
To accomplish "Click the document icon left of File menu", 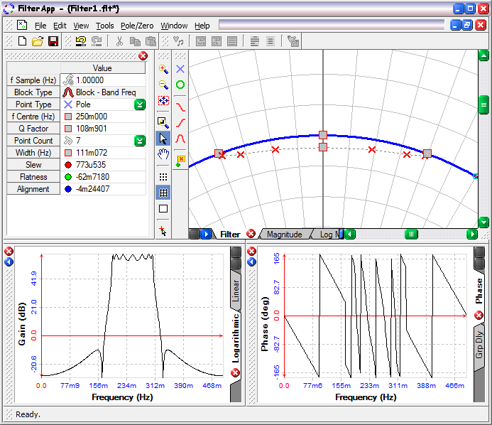I will (x=22, y=25).
